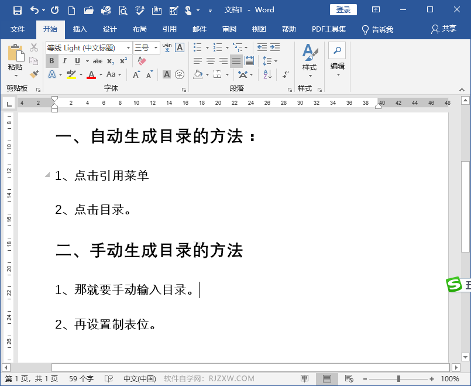
Task: Open the sort button in paragraph group
Action: click(267, 74)
